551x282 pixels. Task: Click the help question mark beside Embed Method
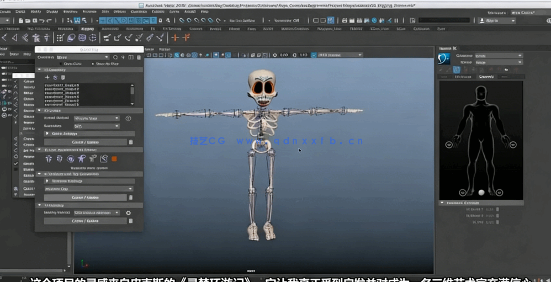tap(128, 118)
